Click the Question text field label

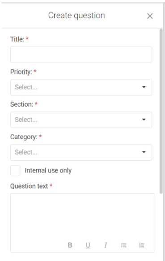(x=29, y=186)
